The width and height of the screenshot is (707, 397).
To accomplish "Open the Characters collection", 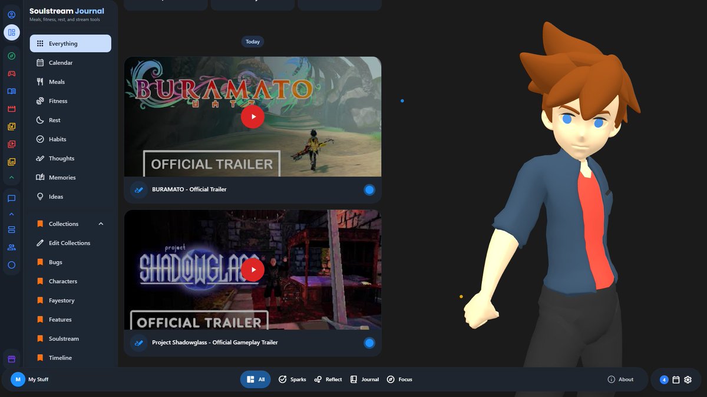I will pyautogui.click(x=71, y=281).
